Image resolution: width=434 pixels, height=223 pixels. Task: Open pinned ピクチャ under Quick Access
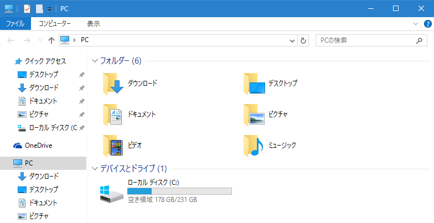(33, 114)
